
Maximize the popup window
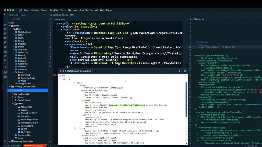[179, 71]
